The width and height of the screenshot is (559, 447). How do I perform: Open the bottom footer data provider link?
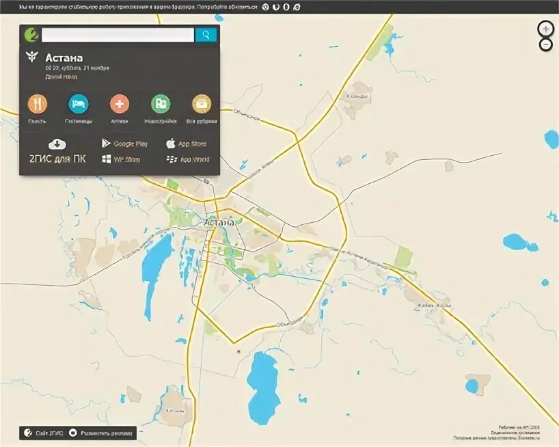point(497,437)
